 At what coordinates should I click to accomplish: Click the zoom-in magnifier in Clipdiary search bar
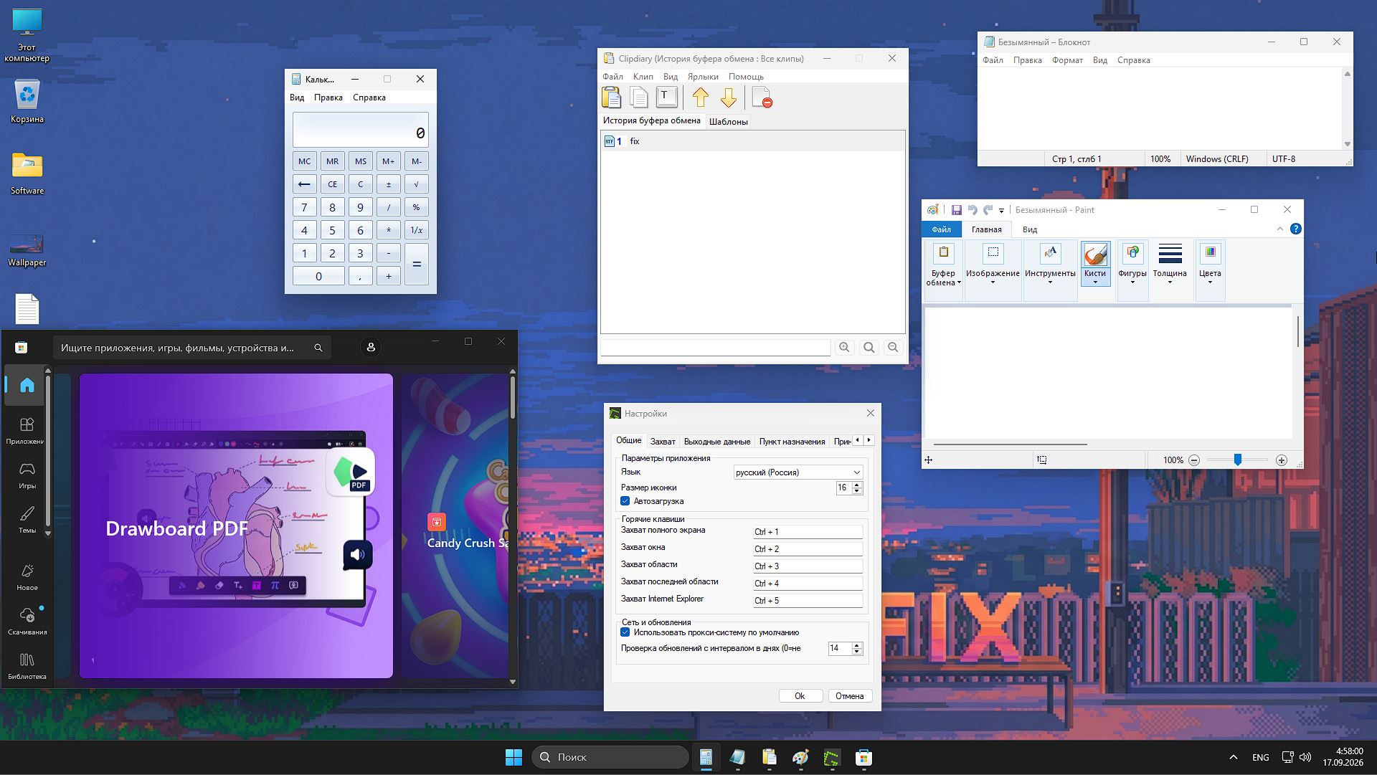pos(845,348)
